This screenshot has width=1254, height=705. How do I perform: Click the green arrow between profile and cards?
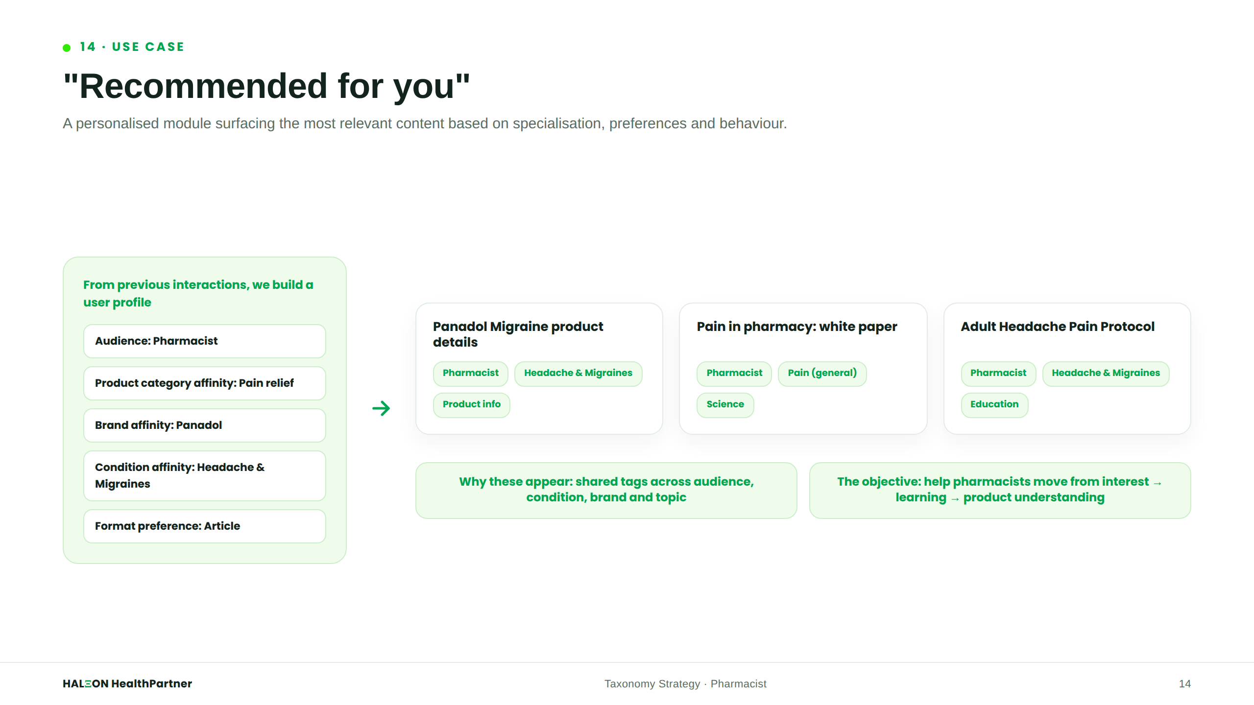point(381,408)
